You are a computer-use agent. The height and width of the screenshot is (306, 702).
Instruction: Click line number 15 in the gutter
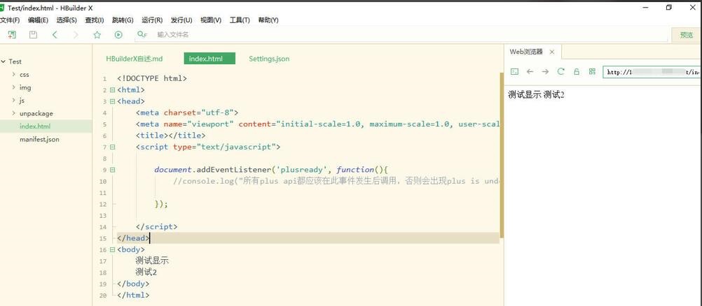[104, 238]
